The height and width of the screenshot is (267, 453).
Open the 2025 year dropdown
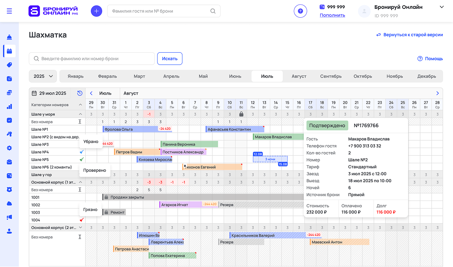coord(43,76)
